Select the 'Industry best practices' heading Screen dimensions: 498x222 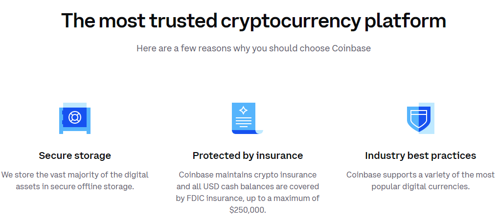(x=421, y=155)
